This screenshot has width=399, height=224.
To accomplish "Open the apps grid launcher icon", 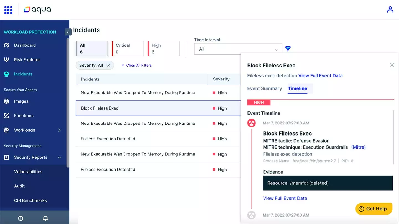I will [x=8, y=10].
